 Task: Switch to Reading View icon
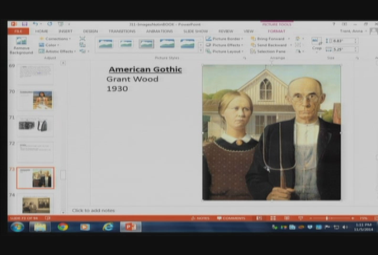pos(287,218)
